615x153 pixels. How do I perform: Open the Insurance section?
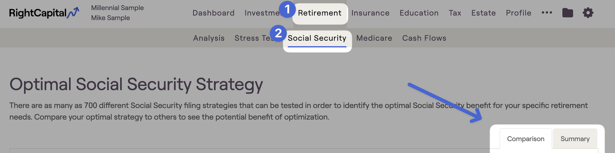coord(370,13)
